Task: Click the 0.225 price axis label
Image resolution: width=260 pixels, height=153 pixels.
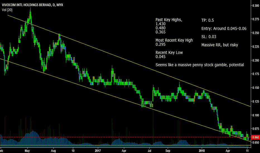Action: click(x=256, y=47)
